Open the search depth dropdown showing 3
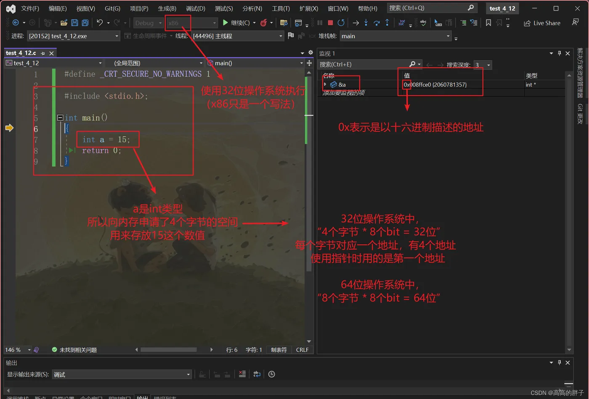 pos(483,65)
